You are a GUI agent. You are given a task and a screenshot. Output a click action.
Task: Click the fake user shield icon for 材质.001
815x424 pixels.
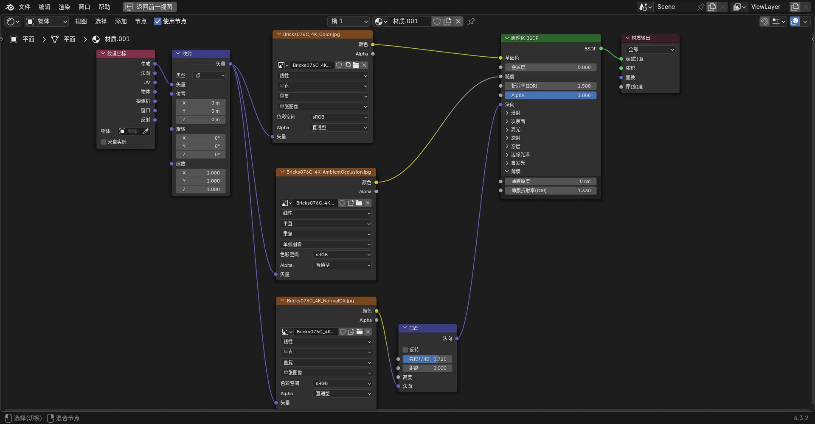[x=436, y=22]
